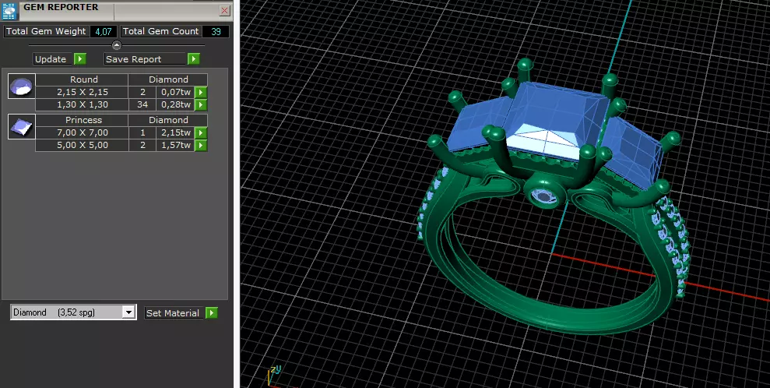Click the 2,15 X 2,15 size cell

point(82,92)
